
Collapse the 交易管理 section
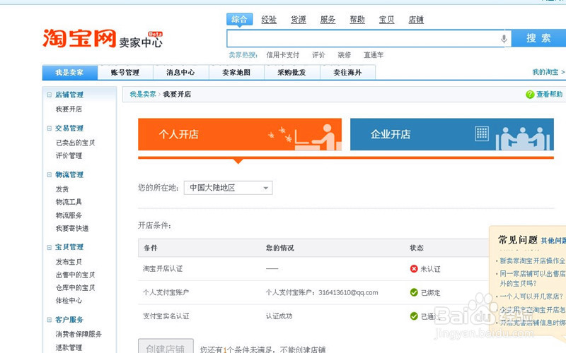(x=49, y=128)
